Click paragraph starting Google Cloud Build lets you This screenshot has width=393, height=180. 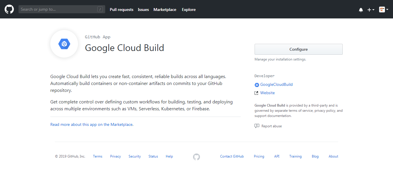tap(138, 84)
